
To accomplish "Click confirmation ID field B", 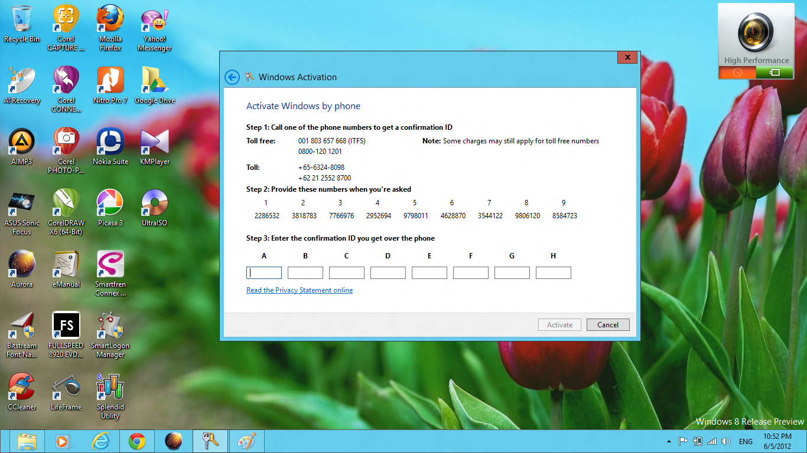I will pos(305,273).
